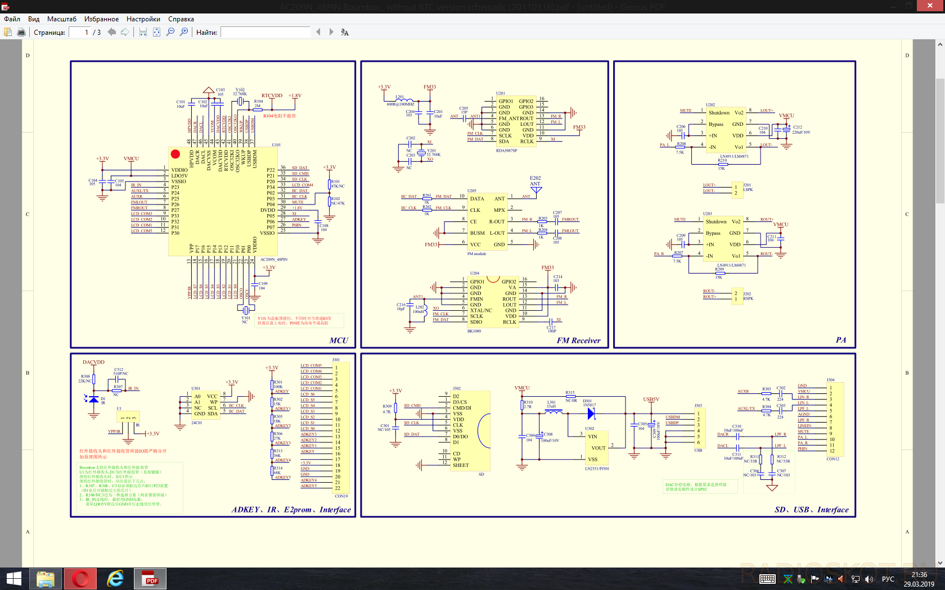Open the Вид menu
Image resolution: width=945 pixels, height=590 pixels.
34,19
